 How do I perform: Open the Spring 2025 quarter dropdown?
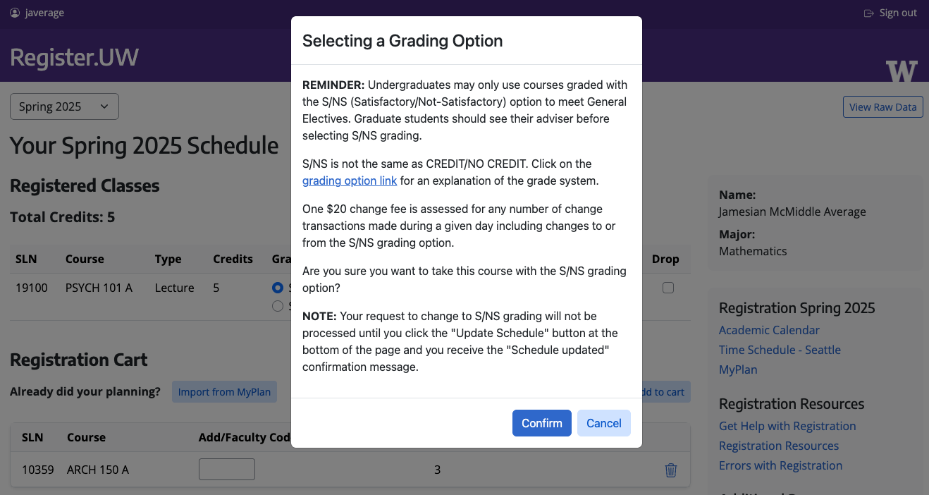(64, 106)
